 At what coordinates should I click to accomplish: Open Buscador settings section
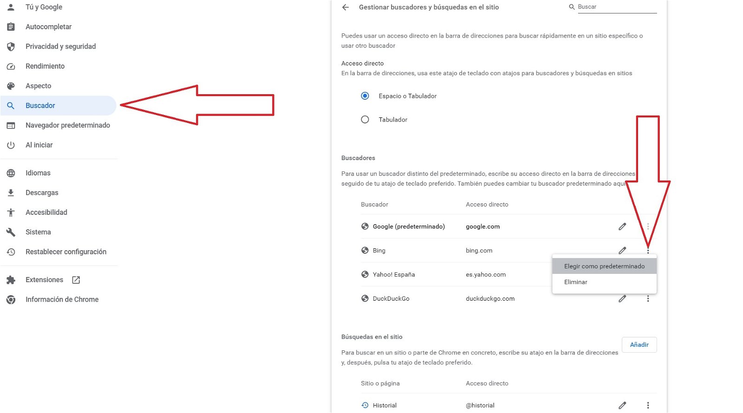58,105
